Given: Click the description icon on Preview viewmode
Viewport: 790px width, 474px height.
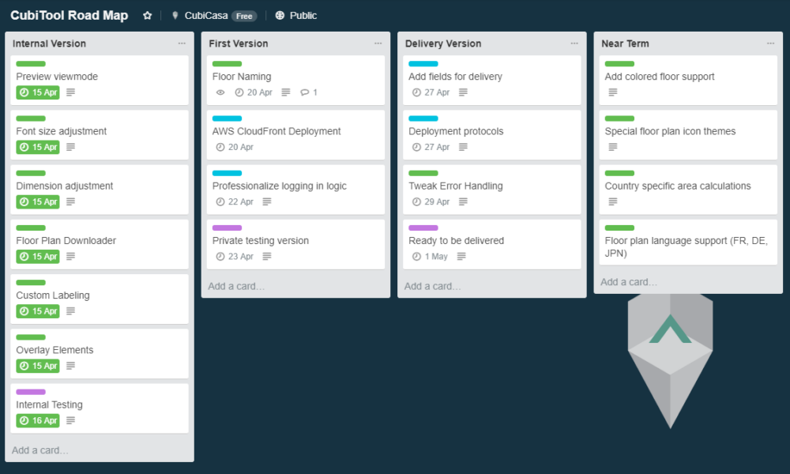Looking at the screenshot, I should click(x=70, y=92).
